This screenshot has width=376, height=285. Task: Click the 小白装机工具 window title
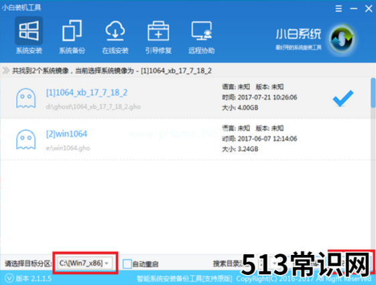[x=21, y=7]
